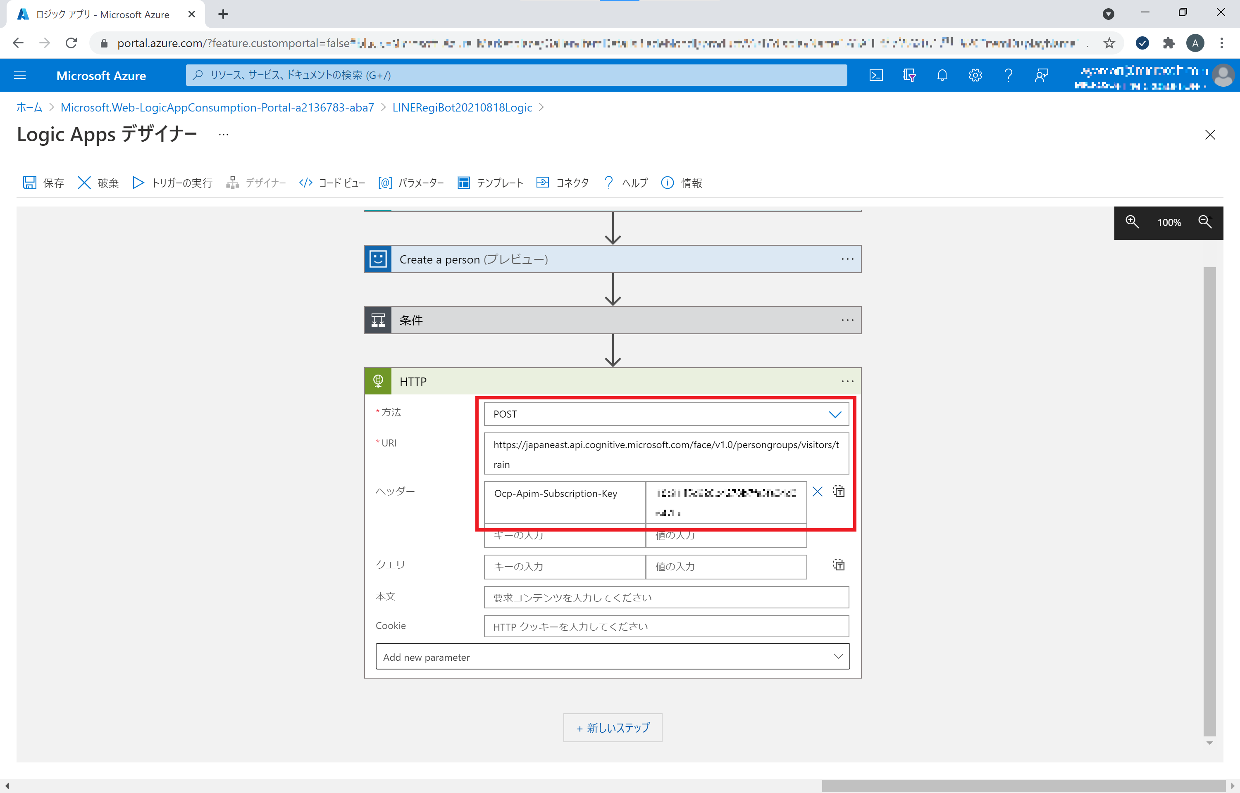Navigate to LINERegiBot20210818Logic breadcrumb
The image size is (1240, 793).
pyautogui.click(x=462, y=107)
